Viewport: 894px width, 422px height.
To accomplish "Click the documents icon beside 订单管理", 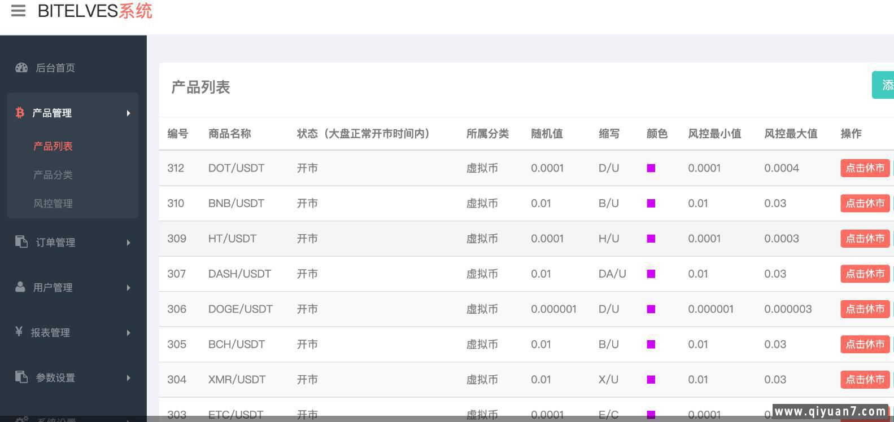I will coord(21,242).
